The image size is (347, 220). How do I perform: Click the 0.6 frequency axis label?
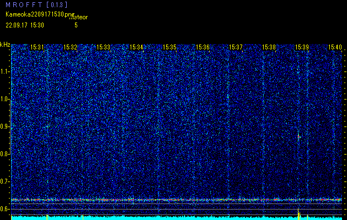click(x=5, y=209)
